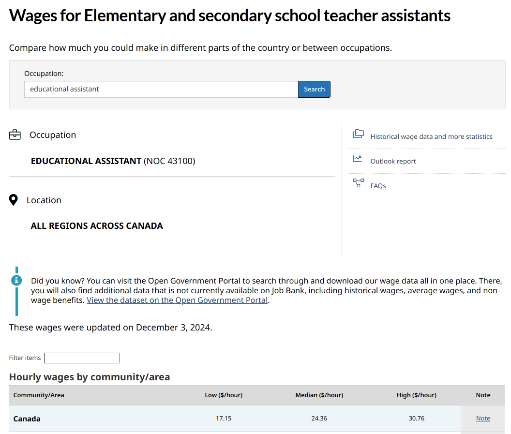Sort by Median ($/hour) column header

[x=319, y=395]
